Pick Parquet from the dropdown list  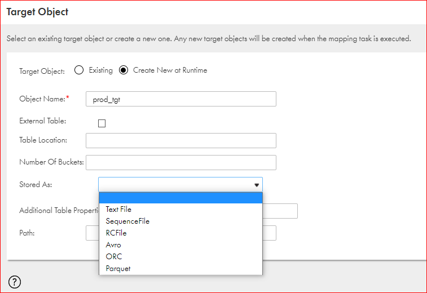coord(181,269)
